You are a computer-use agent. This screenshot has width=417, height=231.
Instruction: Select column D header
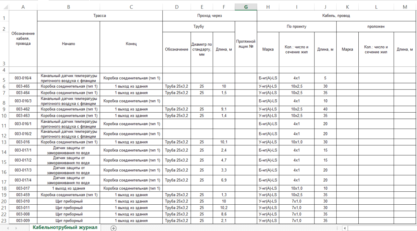click(x=177, y=7)
